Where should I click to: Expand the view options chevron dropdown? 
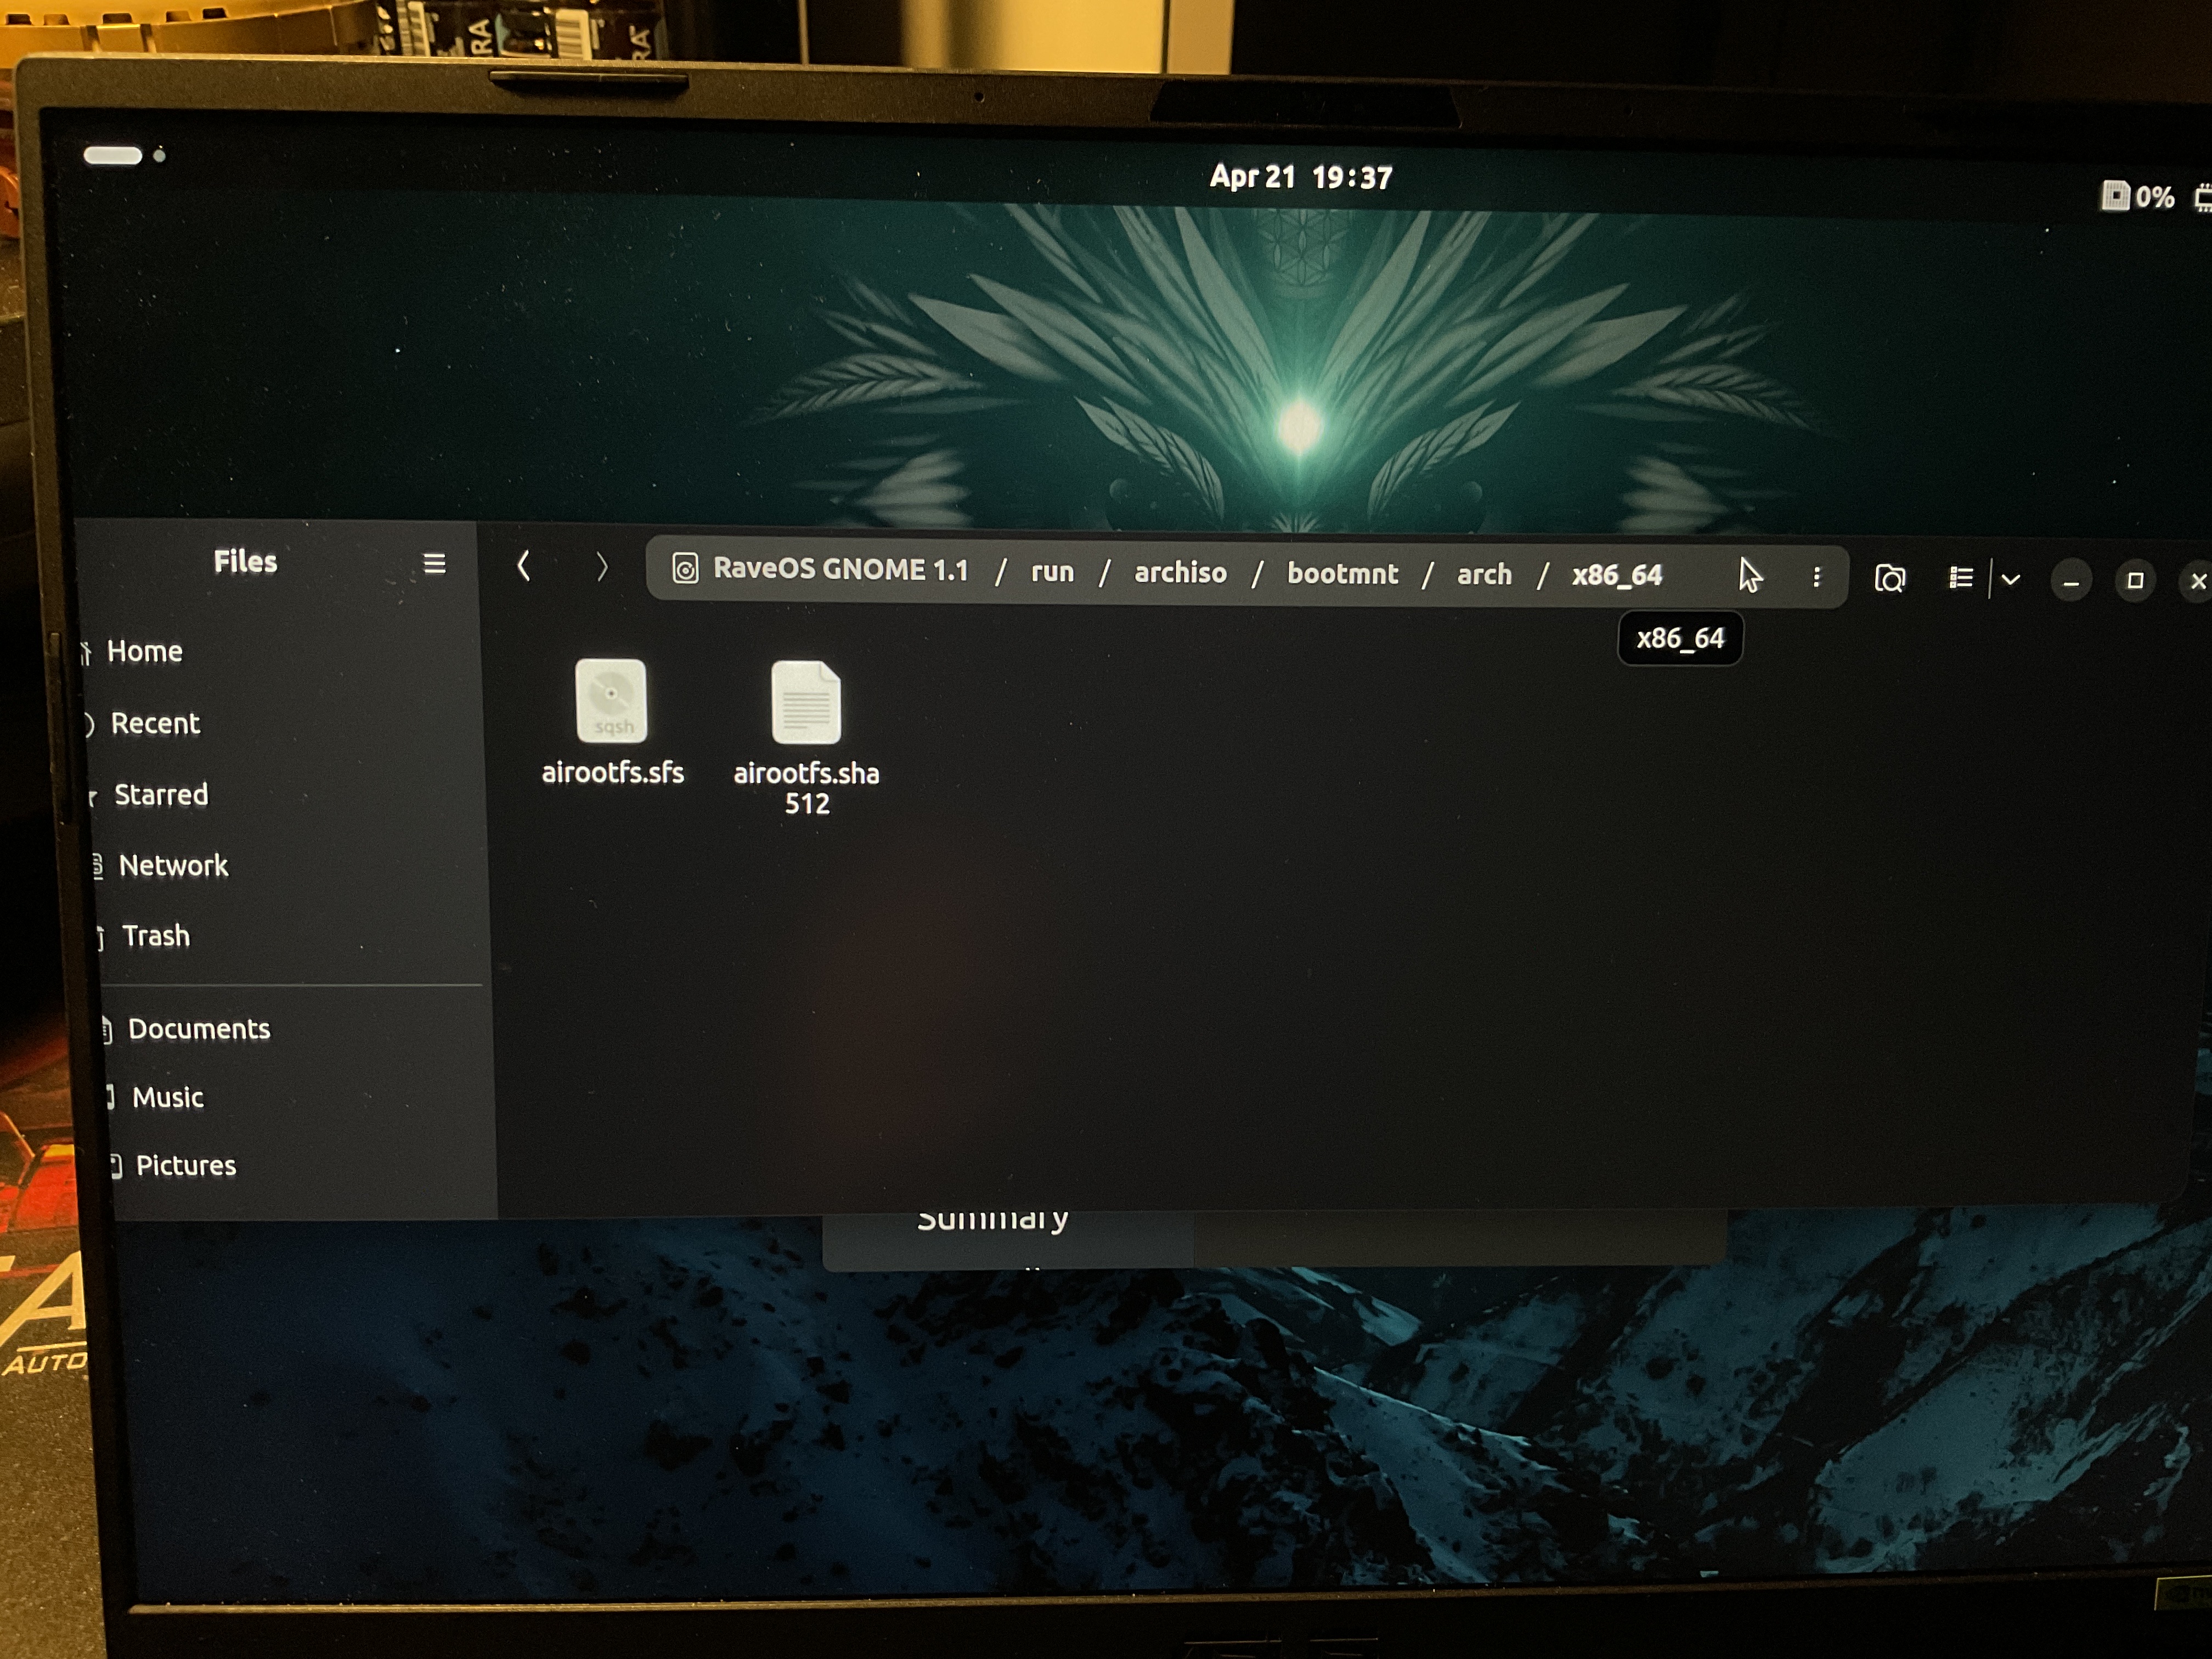pyautogui.click(x=2011, y=580)
